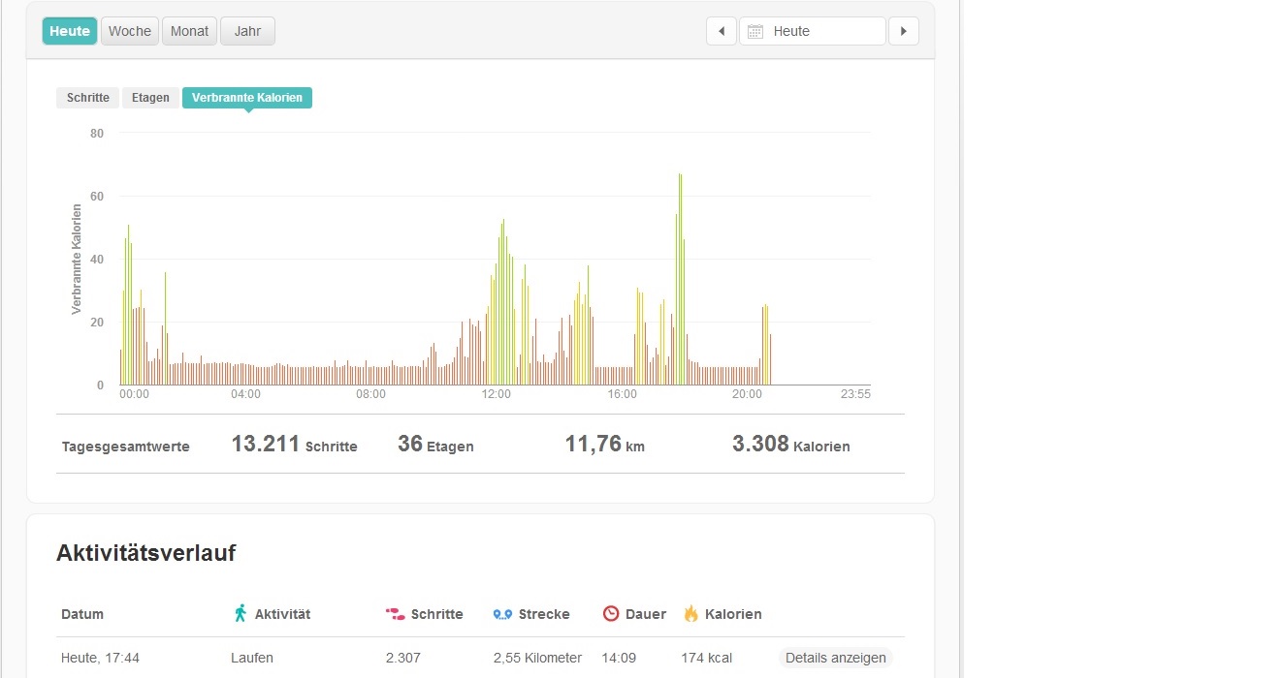This screenshot has height=678, width=1284.
Task: Switch to the Woche view
Action: point(130,31)
